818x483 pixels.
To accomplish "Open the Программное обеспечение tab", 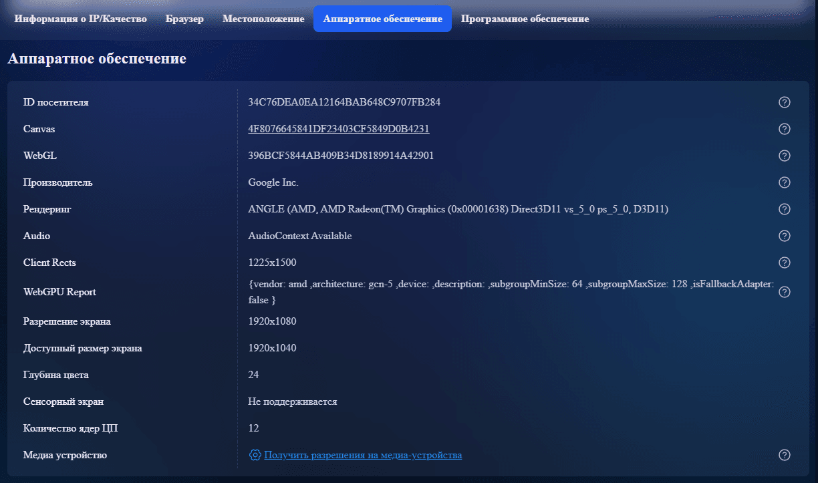I will [525, 19].
